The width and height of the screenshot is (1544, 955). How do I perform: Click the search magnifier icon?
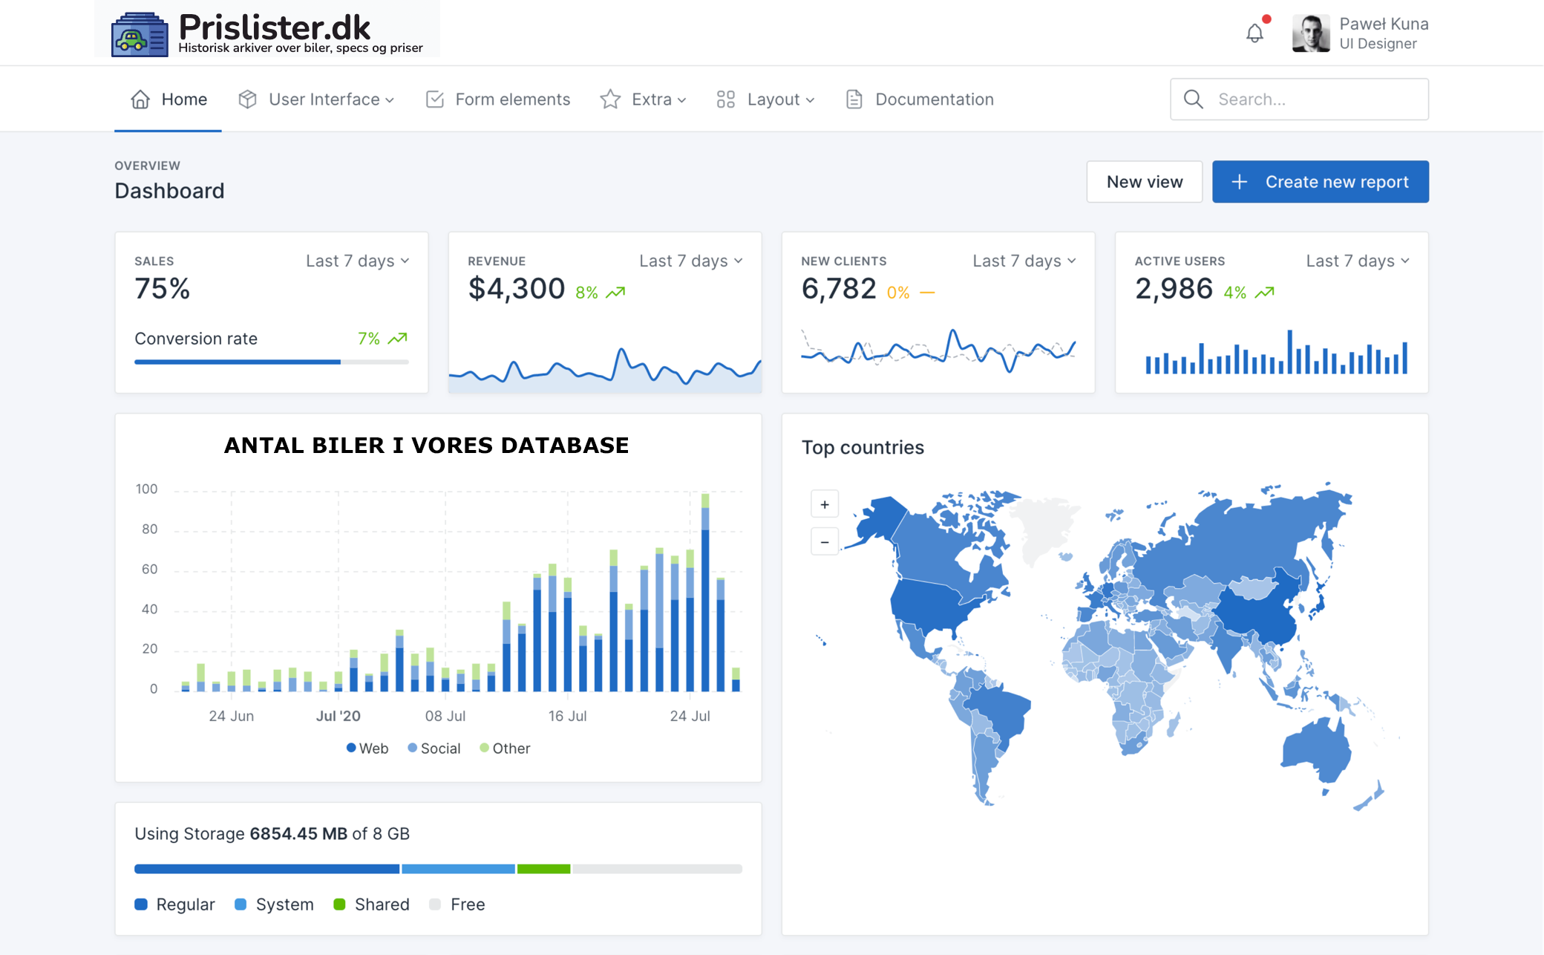[x=1193, y=100]
